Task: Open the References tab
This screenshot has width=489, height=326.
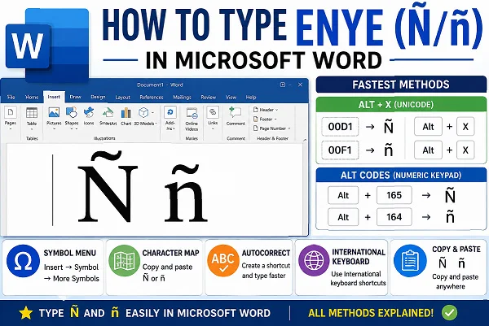Action: tap(152, 97)
